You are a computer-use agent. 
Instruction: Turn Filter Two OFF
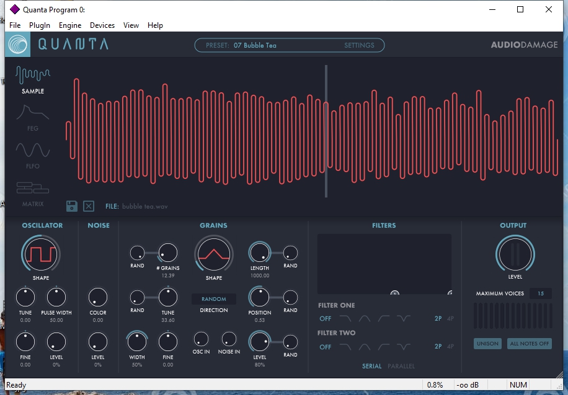(x=326, y=347)
